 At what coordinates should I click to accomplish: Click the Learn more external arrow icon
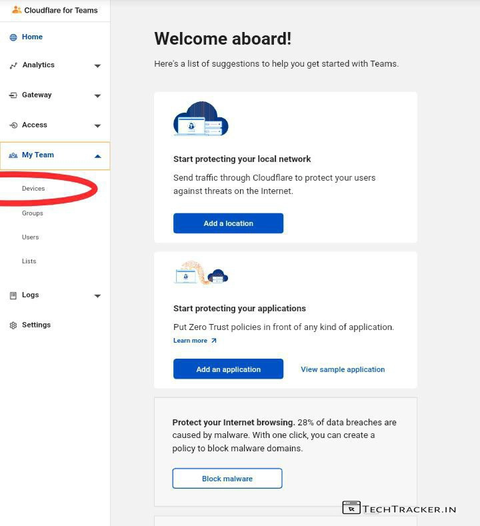point(213,341)
